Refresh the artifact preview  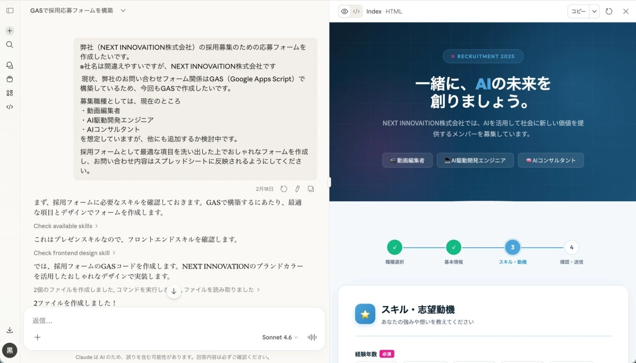point(609,11)
